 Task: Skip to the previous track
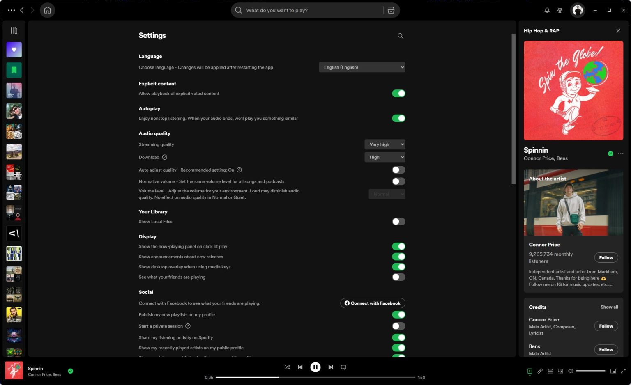pos(300,367)
